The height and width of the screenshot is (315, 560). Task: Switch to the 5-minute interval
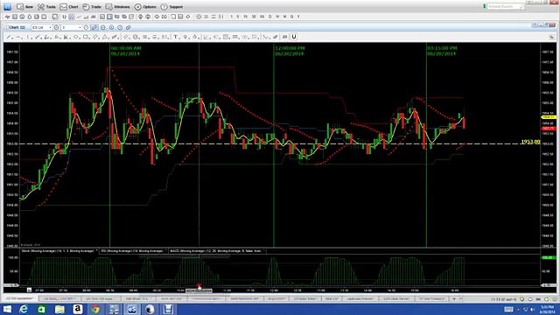(x=238, y=17)
